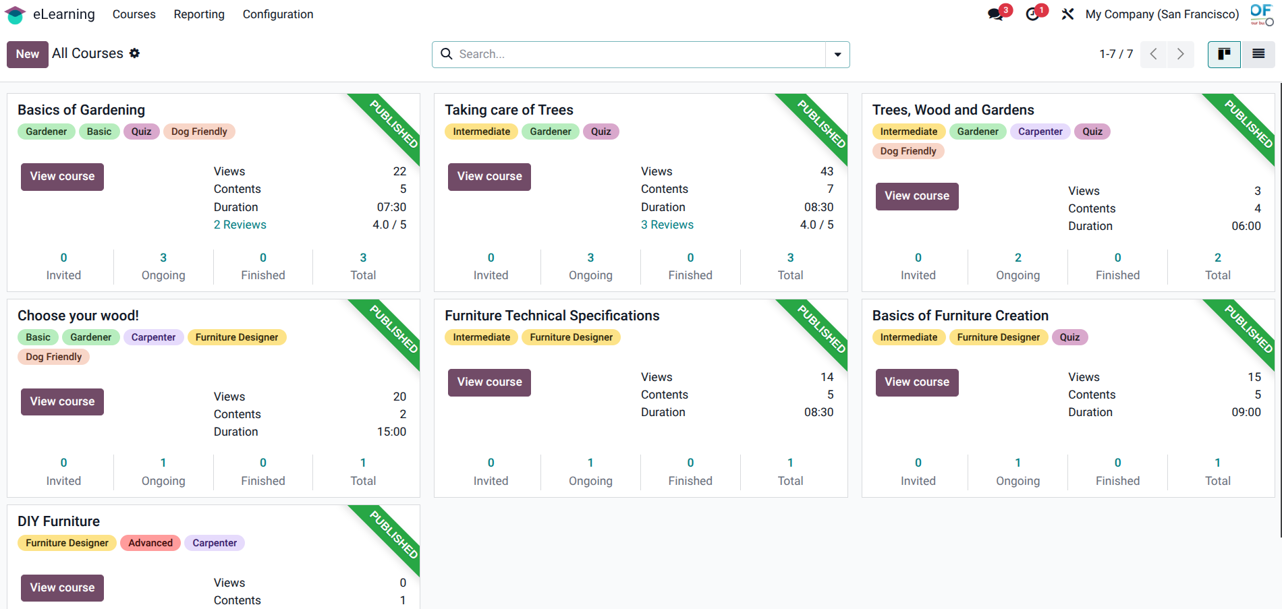Screen dimensions: 1282x609
Task: Toggle the Dog Friendly tag on Choose your wood!
Action: (x=53, y=356)
